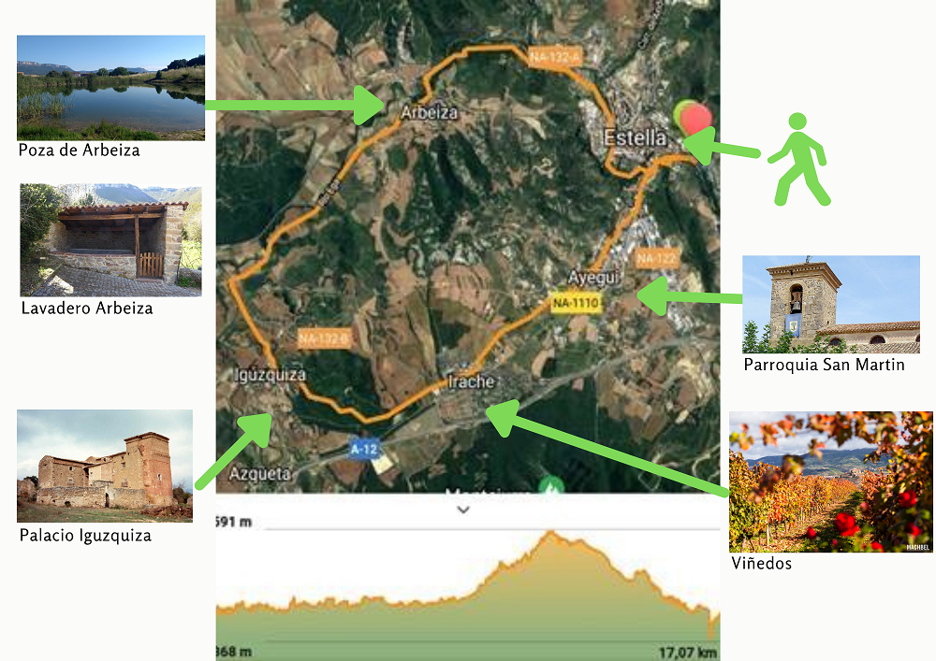The height and width of the screenshot is (661, 936).
Task: Open the Parroquia San Martin photo
Action: tap(831, 305)
